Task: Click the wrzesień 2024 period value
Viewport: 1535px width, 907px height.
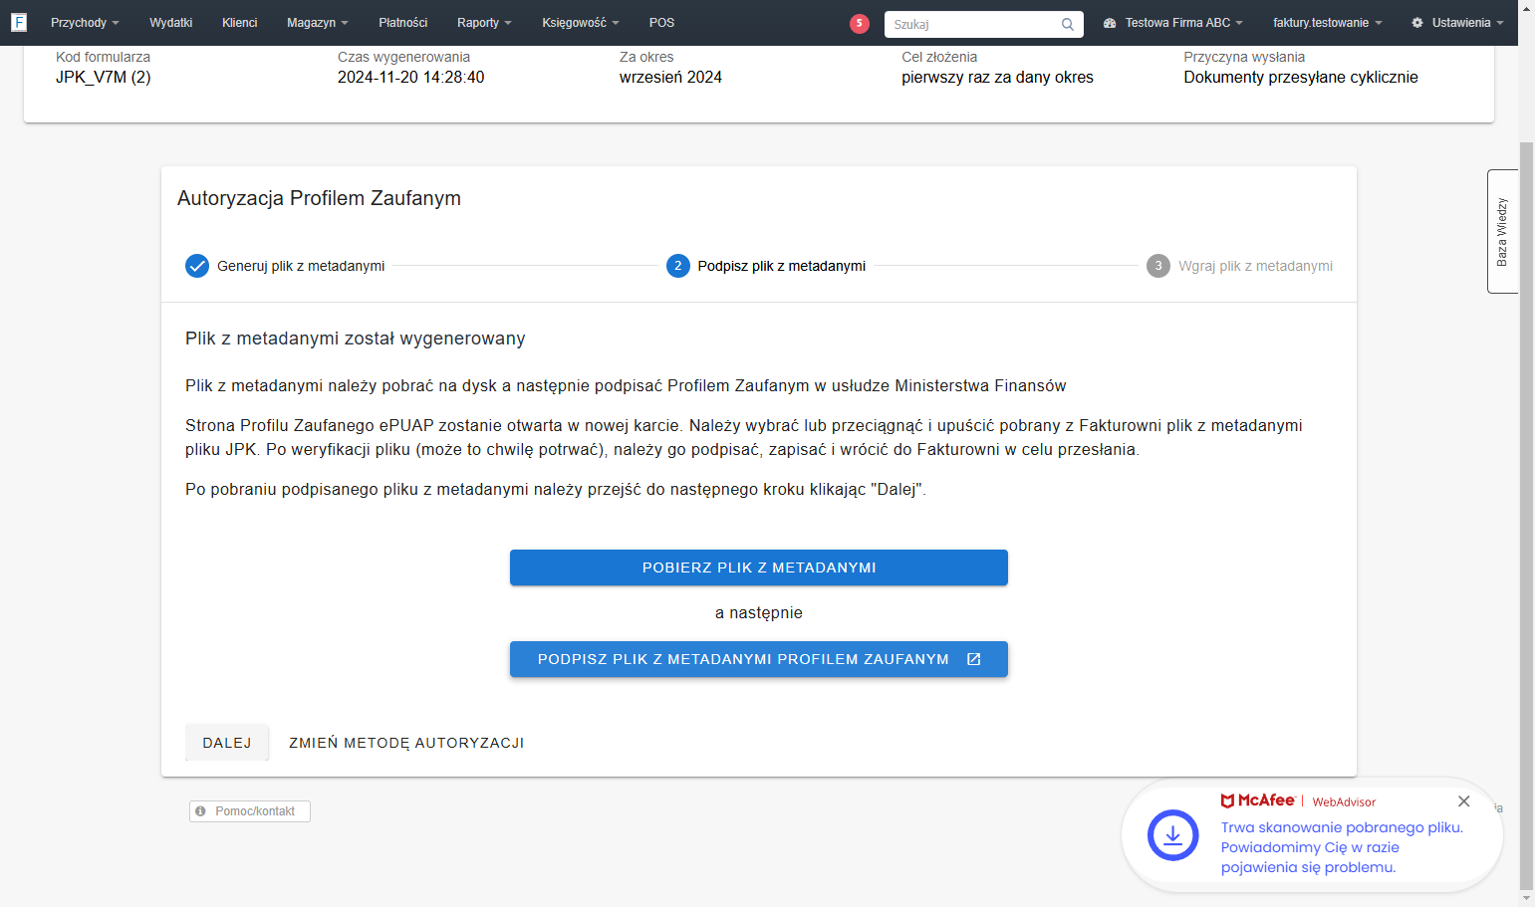Action: tap(670, 78)
